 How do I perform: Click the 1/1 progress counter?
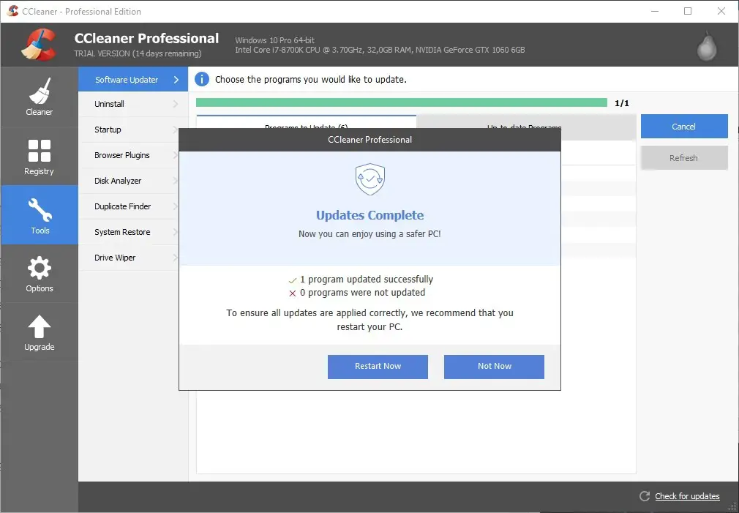622,102
